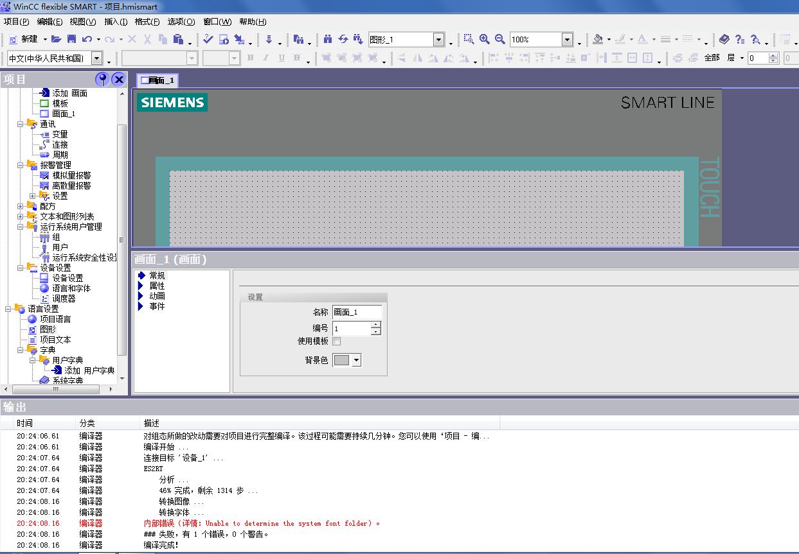Click the Zoom in magnifier icon
The width and height of the screenshot is (799, 554).
[x=485, y=39]
